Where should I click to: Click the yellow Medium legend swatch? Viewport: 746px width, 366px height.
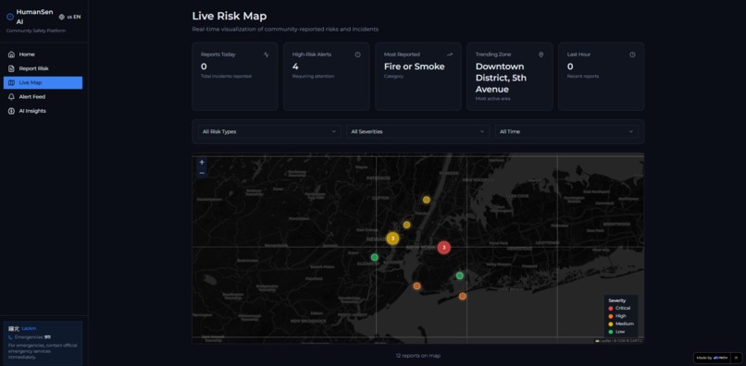611,324
